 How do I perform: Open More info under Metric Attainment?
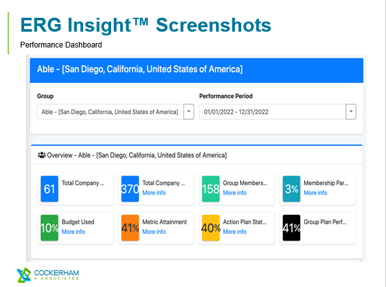(154, 232)
